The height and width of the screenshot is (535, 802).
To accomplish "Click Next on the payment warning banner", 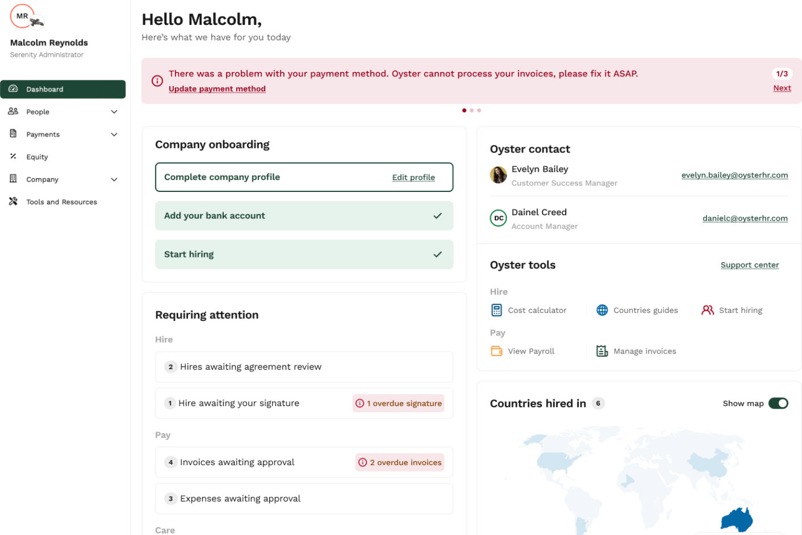I will [782, 87].
